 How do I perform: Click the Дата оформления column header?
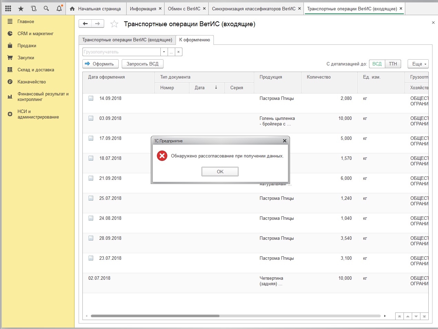[118, 82]
